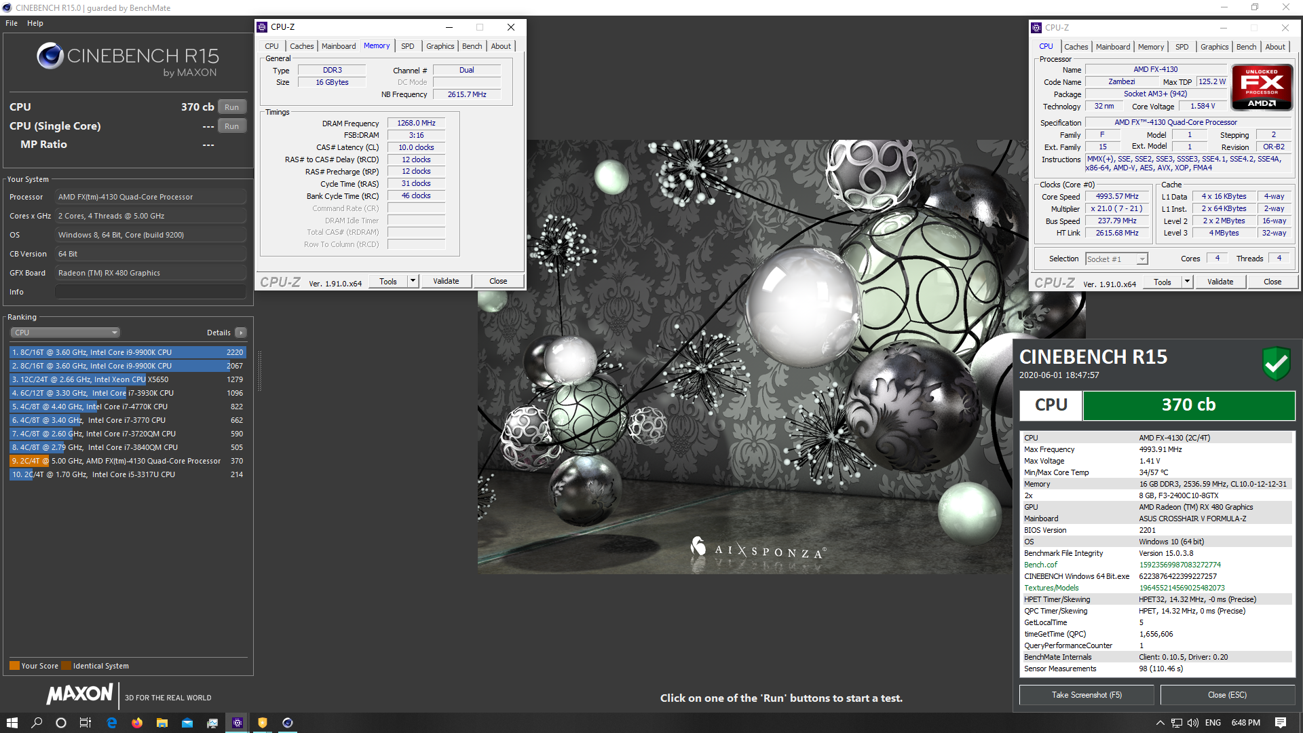
Task: Open Task View icon on taskbar
Action: click(x=86, y=723)
